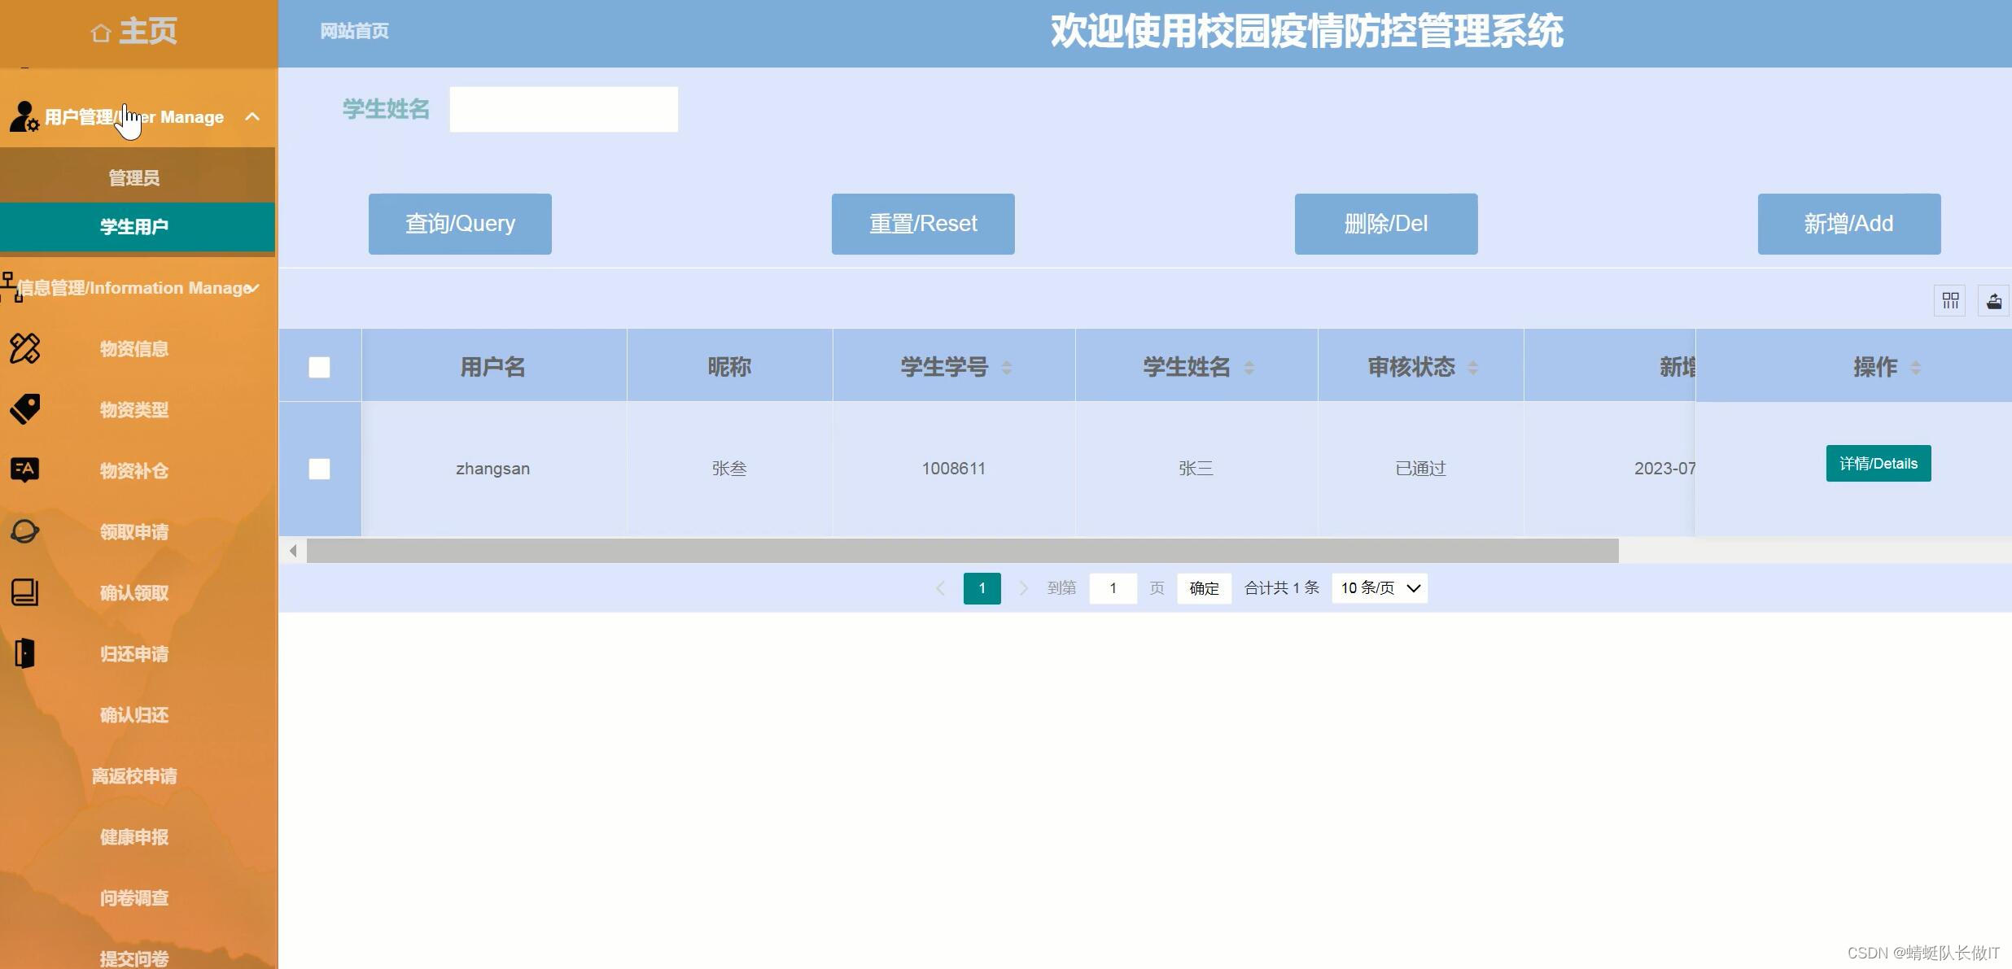Expand 信息管理/Information Manage section
Screen dimensions: 2012x969
(x=134, y=288)
